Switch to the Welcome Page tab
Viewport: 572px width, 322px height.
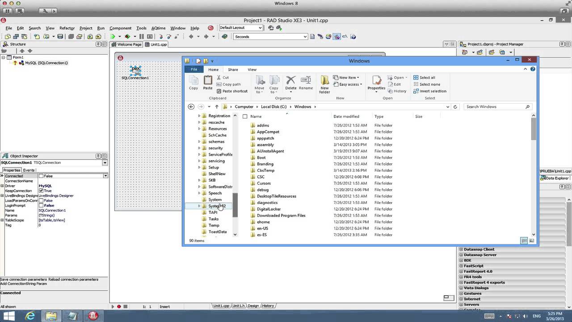click(x=126, y=44)
